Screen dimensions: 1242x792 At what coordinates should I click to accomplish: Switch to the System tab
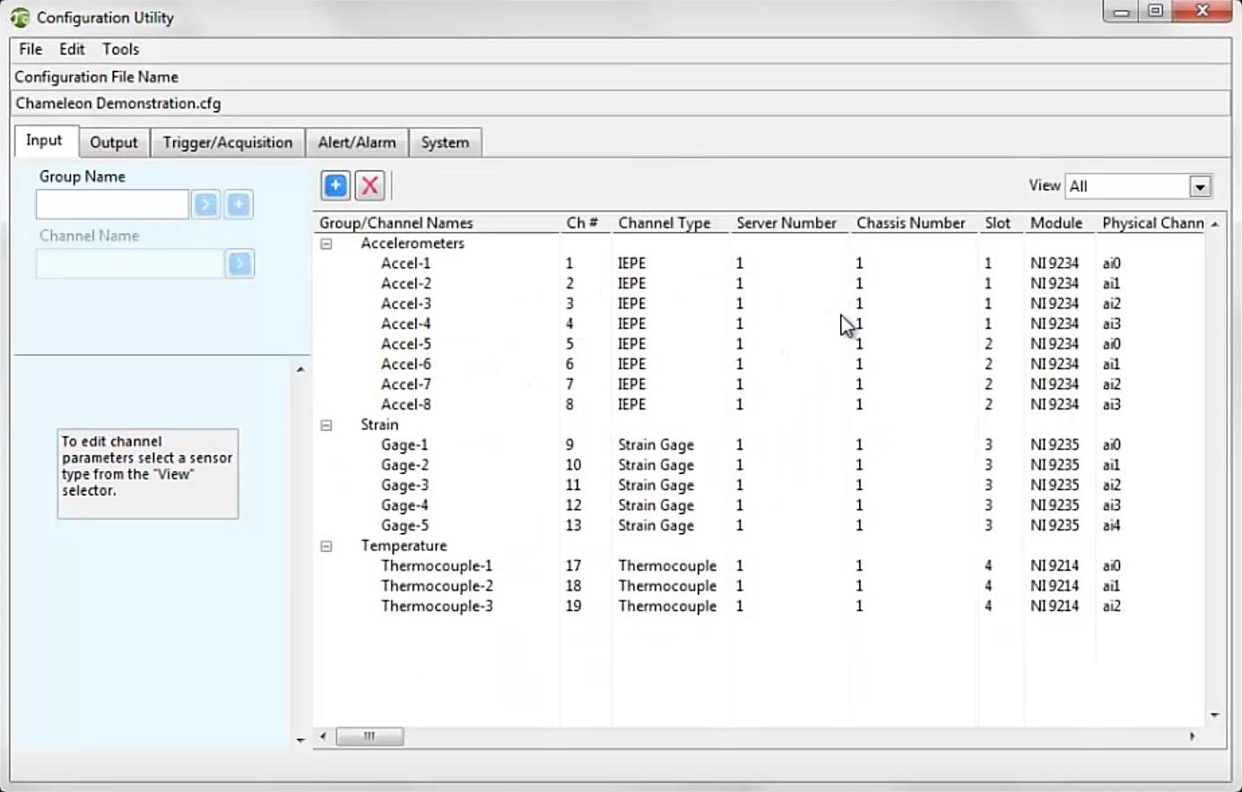(x=445, y=142)
